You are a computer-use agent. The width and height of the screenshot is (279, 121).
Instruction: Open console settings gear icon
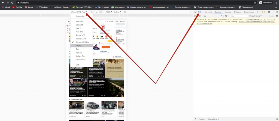277,16
